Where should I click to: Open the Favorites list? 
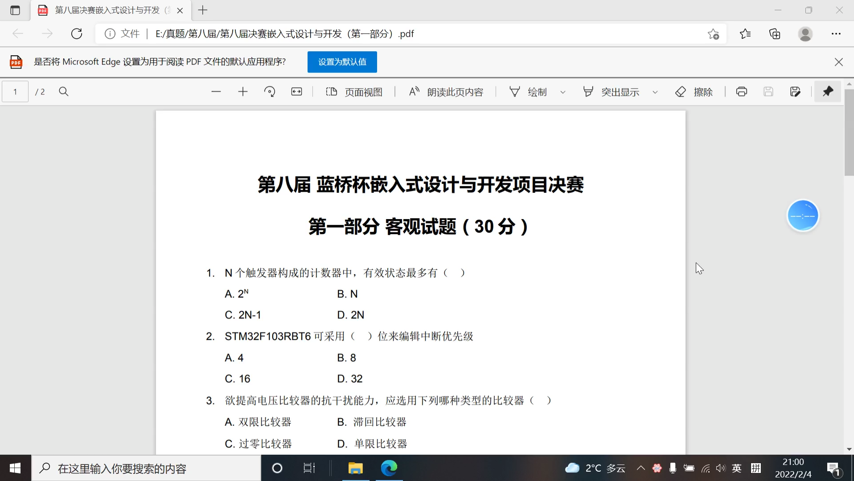point(745,33)
